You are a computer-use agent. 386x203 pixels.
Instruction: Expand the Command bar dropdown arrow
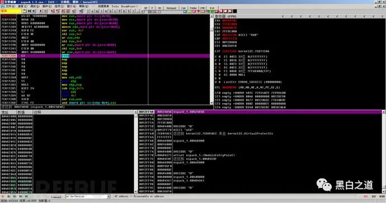(x=109, y=196)
